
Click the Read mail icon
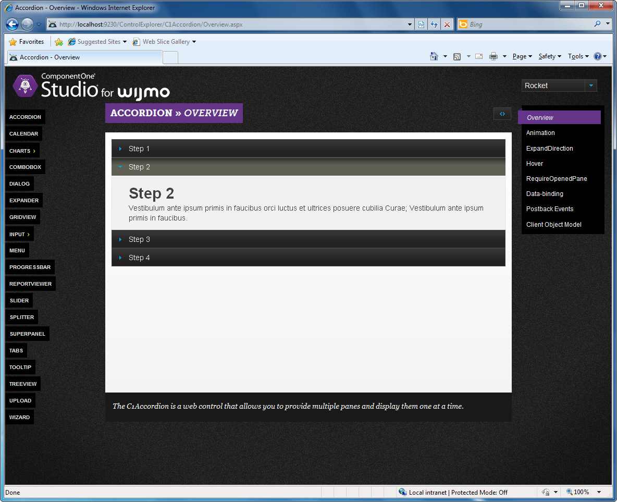479,56
